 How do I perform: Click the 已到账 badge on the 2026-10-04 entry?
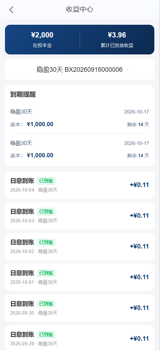coord(46,181)
